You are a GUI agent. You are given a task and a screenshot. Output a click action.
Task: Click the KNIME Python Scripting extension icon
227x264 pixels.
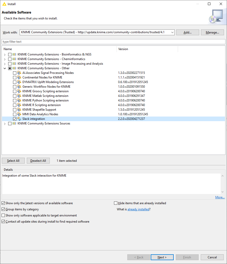pos(19,100)
